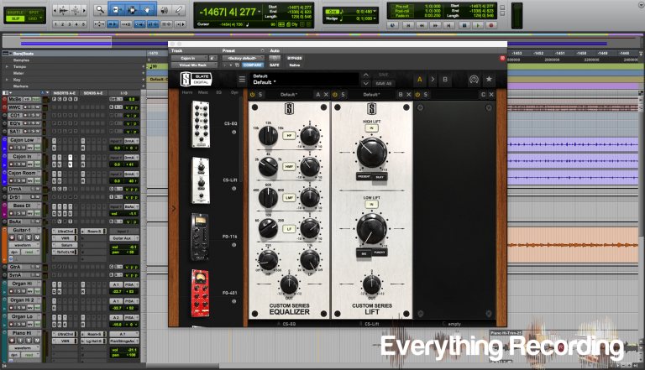Click the Rewind transport button
The height and width of the screenshot is (370, 645).
click(422, 25)
